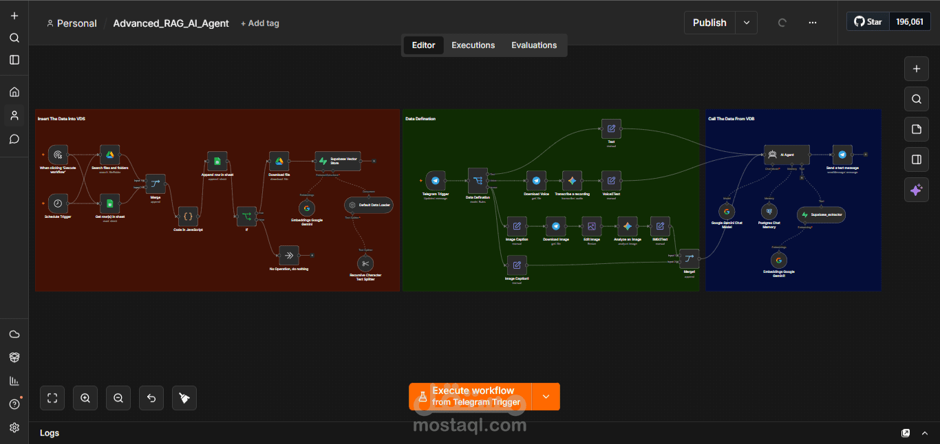Select the Code in JavaScript node

pos(188,217)
